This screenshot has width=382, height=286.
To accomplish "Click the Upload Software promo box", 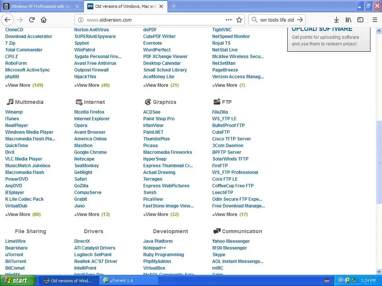I will point(329,39).
